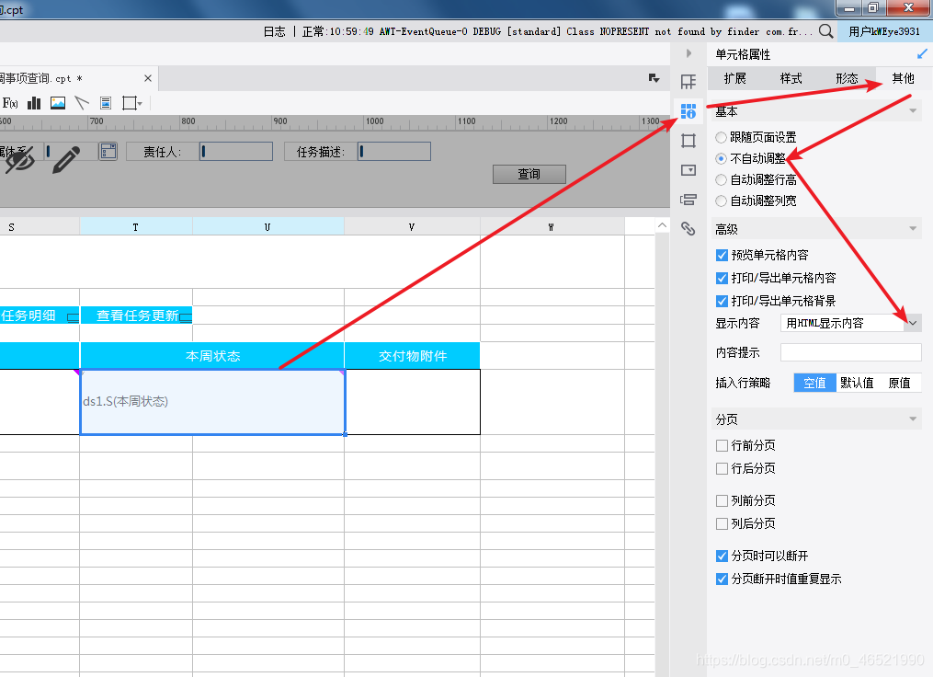Open the floating element crop icon in sidebar
Screen dimensions: 933x677
click(x=688, y=141)
